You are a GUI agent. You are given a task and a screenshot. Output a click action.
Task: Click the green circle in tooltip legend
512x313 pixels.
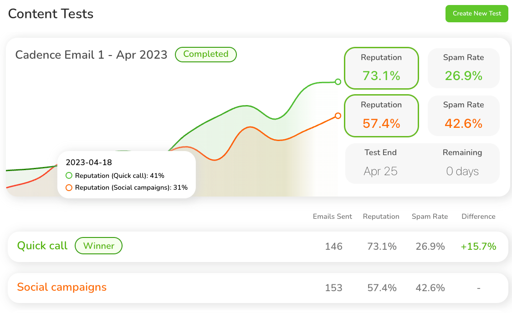(x=69, y=176)
